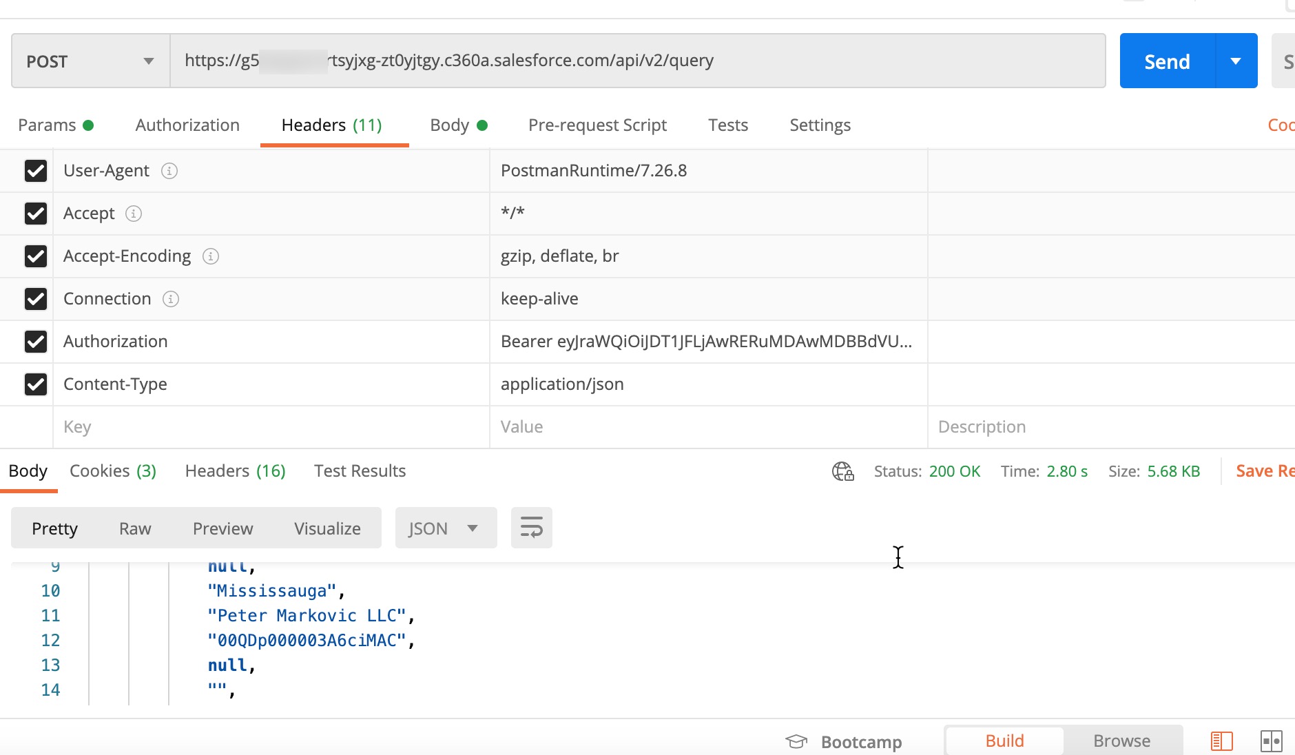Click the Accept header info icon
This screenshot has height=755, width=1295.
pos(134,214)
